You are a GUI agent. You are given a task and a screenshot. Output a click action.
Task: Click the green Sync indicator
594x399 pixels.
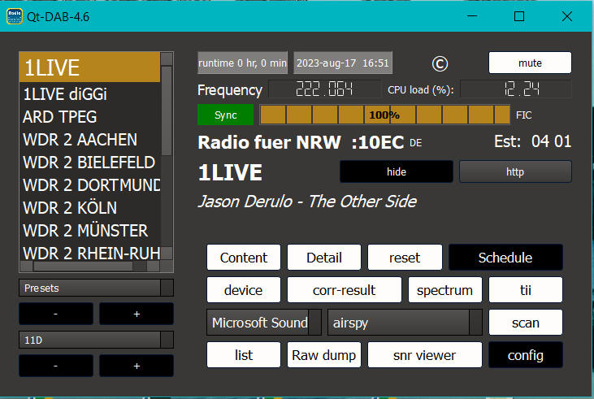pos(225,115)
